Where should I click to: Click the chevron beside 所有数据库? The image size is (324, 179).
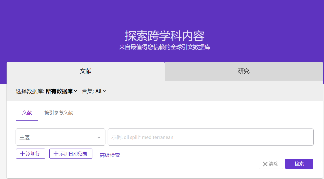tap(76, 91)
